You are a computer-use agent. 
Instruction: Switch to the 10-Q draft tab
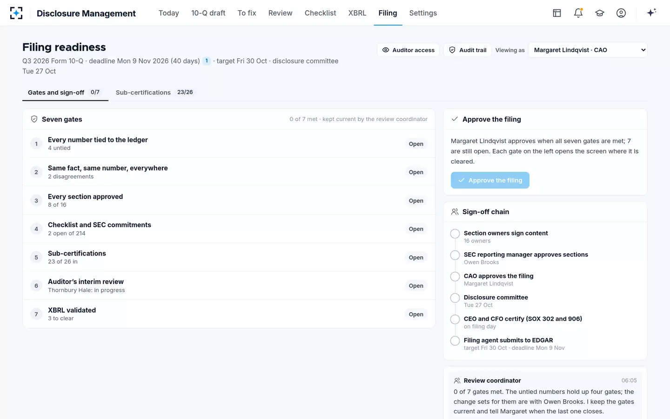click(208, 13)
